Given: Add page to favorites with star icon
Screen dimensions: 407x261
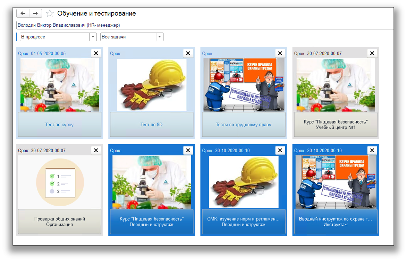Looking at the screenshot, I should 50,13.
